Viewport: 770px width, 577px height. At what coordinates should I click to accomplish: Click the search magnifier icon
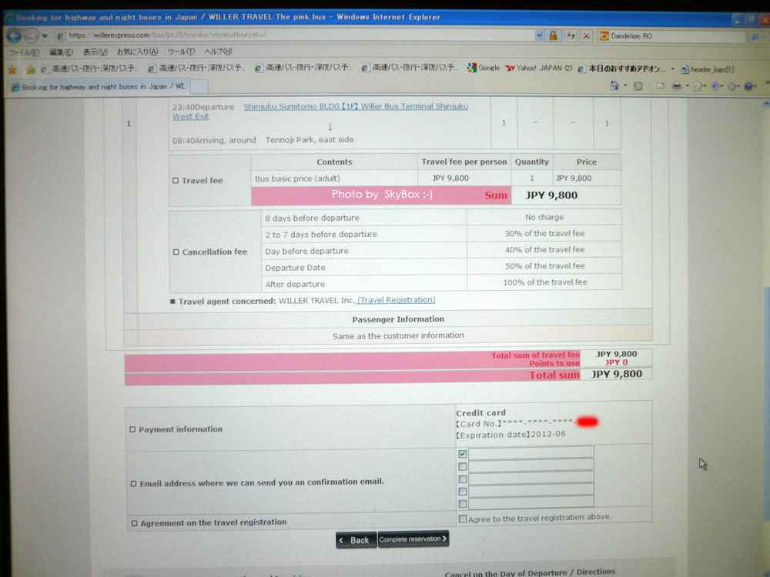(x=755, y=37)
